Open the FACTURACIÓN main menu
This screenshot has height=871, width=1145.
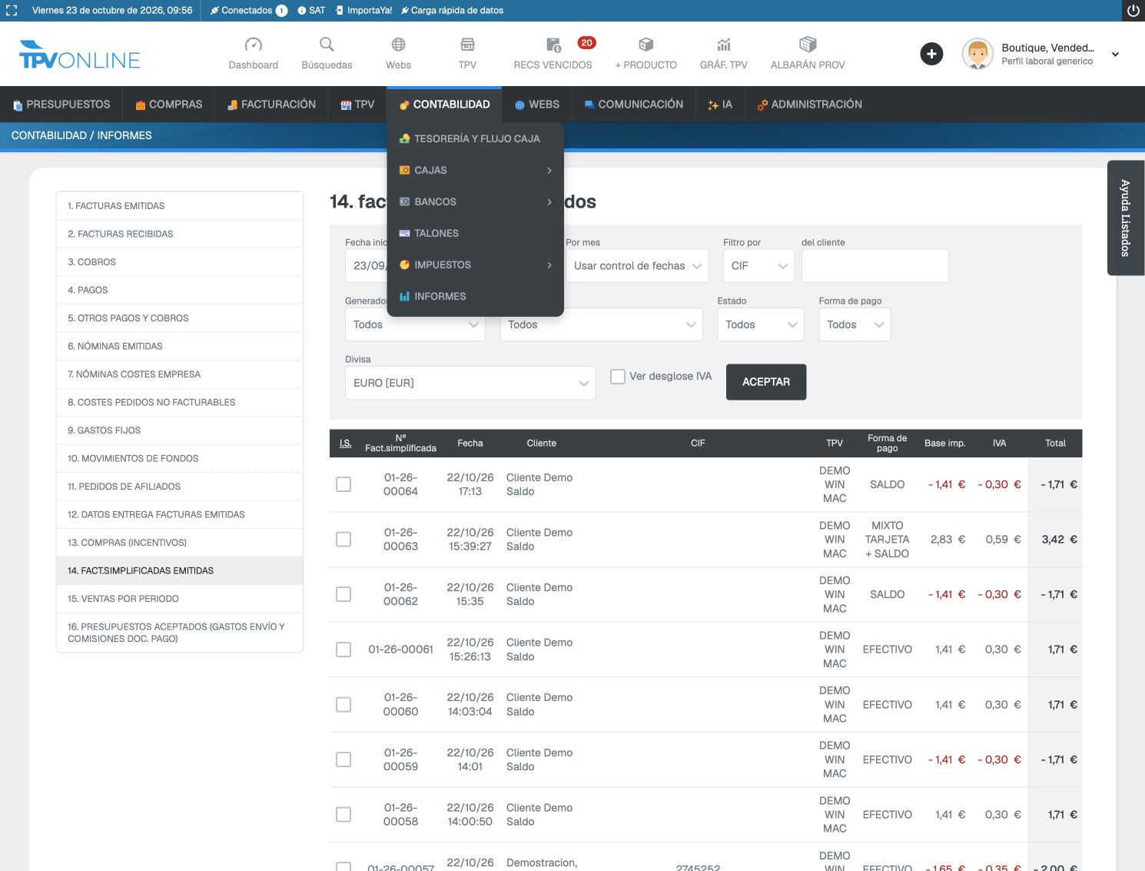(x=271, y=105)
